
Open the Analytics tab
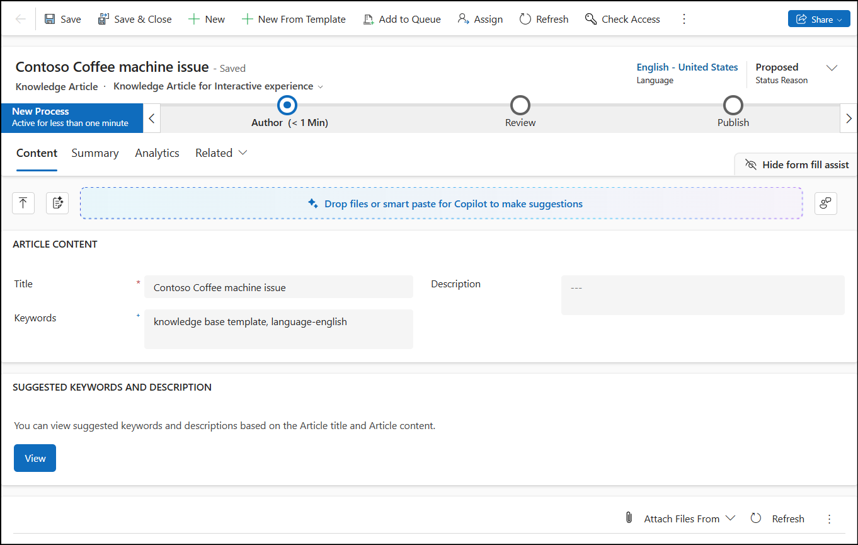(157, 152)
